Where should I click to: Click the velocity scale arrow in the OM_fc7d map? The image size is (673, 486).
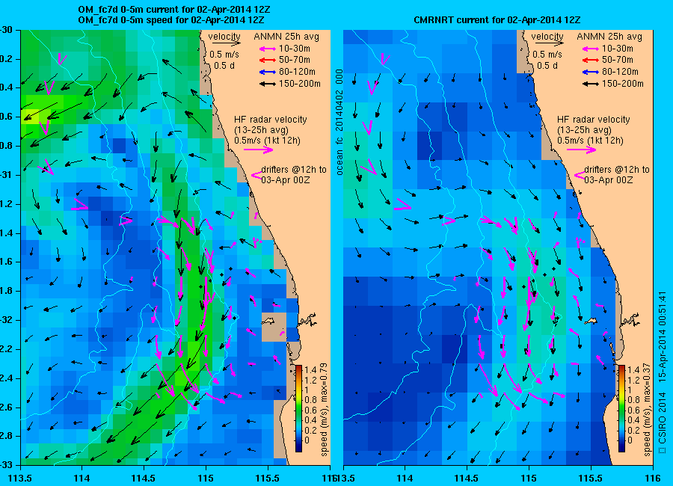226,43
